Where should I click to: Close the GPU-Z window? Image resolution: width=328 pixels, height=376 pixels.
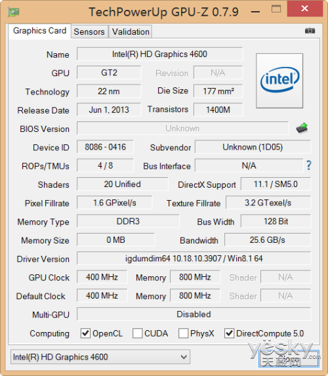(305, 9)
